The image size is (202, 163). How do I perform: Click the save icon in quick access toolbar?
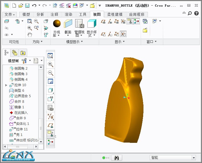click(x=27, y=5)
